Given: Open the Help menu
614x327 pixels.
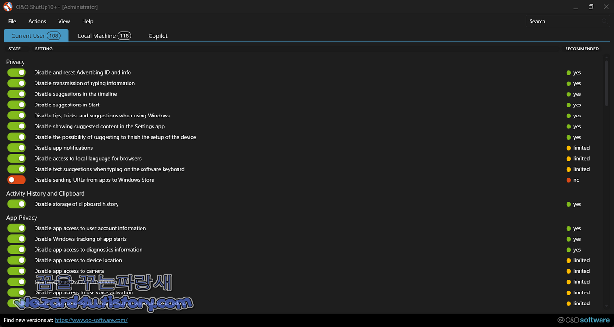Looking at the screenshot, I should pyautogui.click(x=87, y=21).
